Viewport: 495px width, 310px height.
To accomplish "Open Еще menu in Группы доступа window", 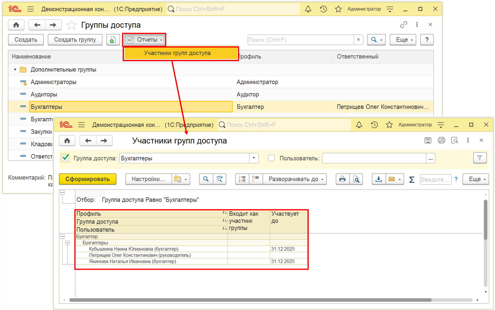I will click(x=403, y=40).
